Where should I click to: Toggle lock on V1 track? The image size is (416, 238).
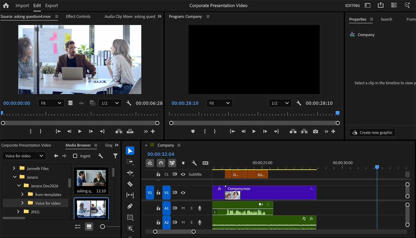tap(158, 193)
